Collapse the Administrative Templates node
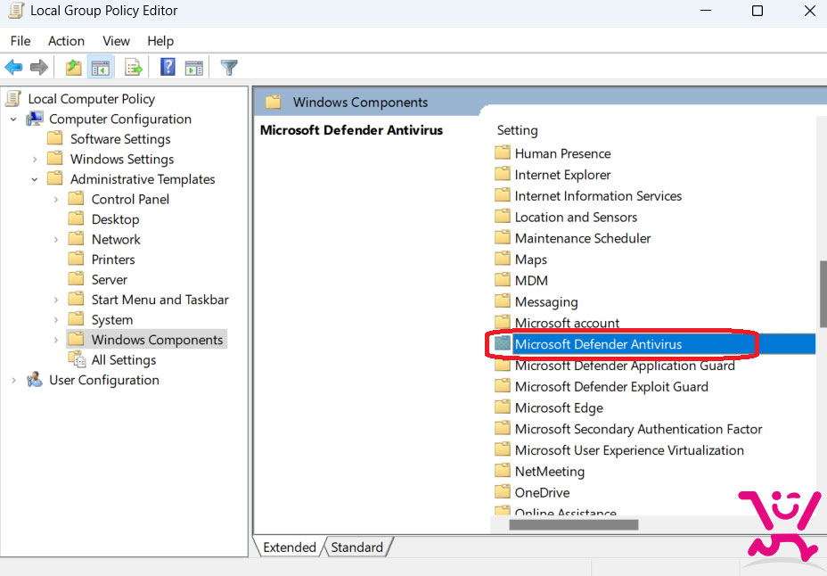The image size is (827, 576). coord(35,179)
